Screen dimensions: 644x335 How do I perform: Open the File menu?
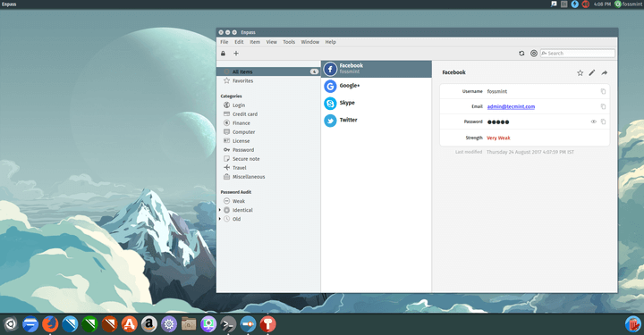tap(225, 42)
